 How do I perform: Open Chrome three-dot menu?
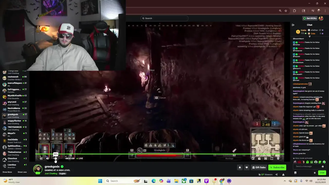[325, 11]
